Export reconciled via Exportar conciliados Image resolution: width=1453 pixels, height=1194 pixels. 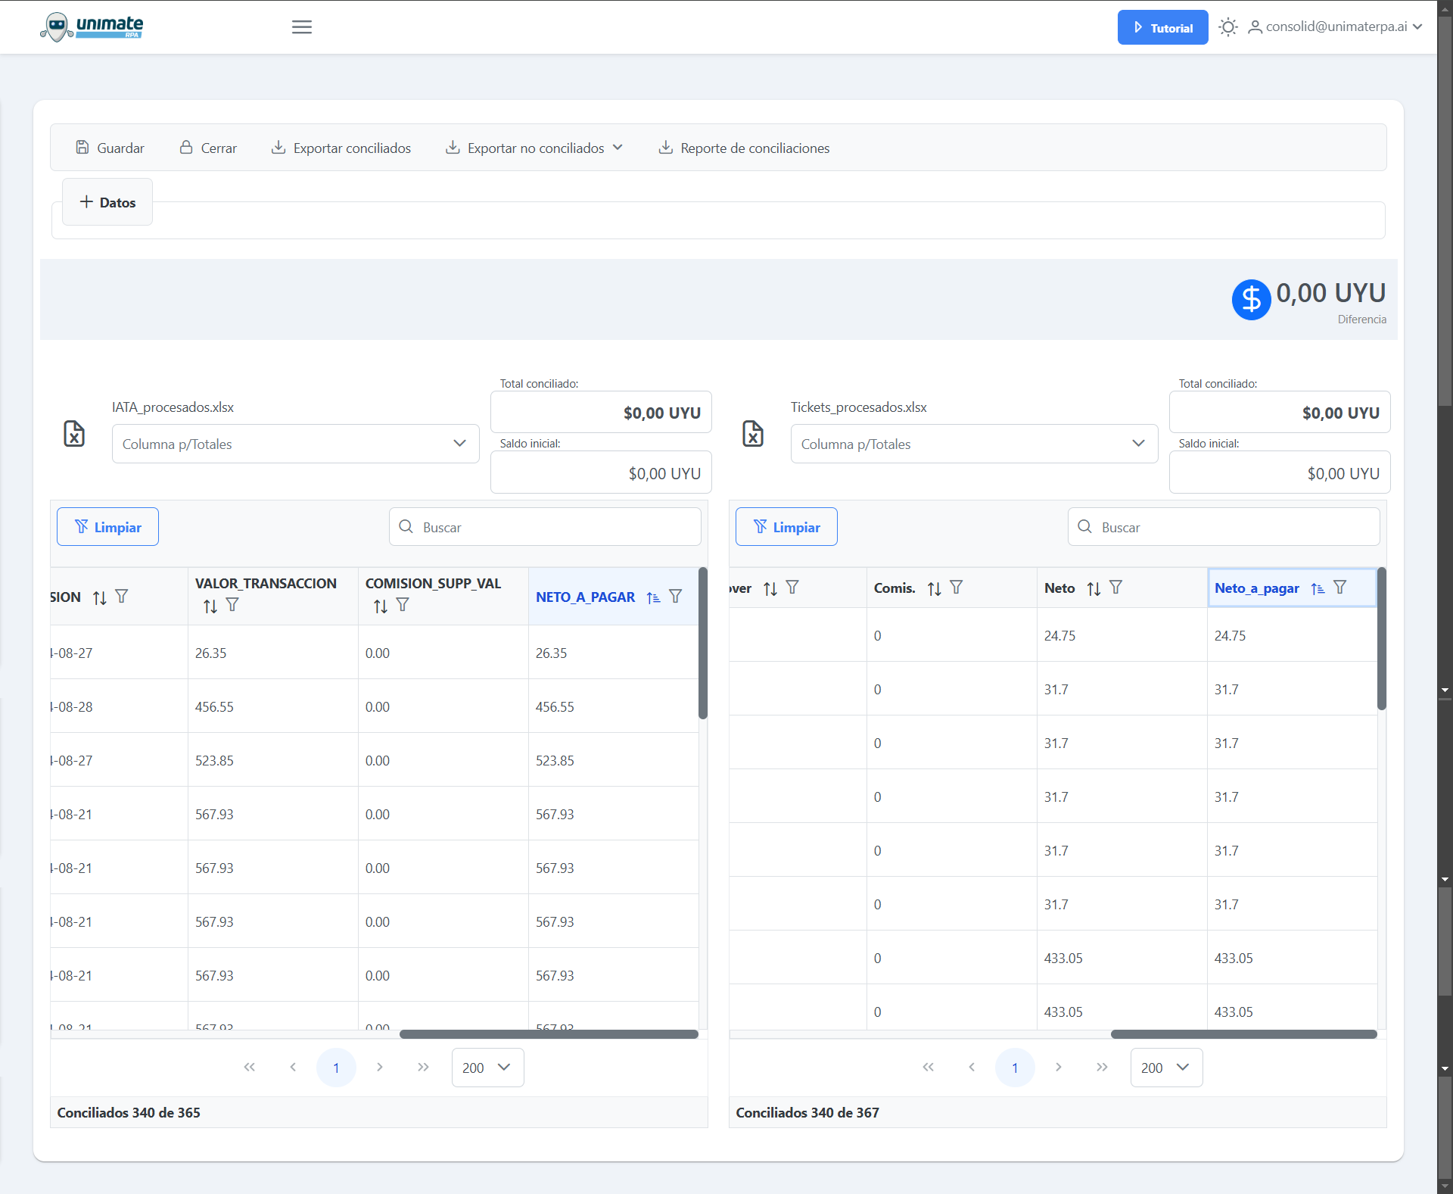341,148
